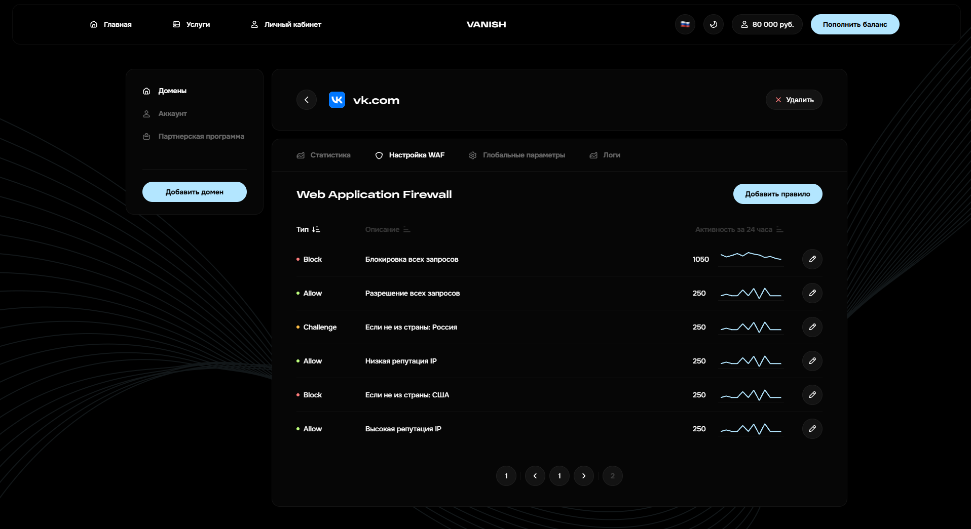Edit the 'Блокировка всех запросов' rule pencil icon
This screenshot has height=529, width=971.
point(812,259)
